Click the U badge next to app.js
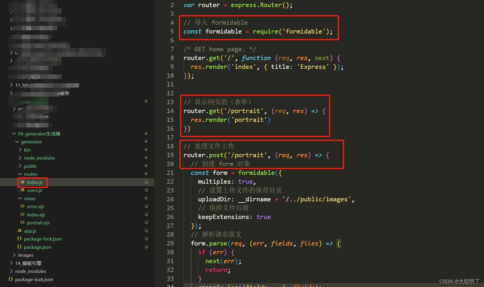484x287 pixels. click(146, 231)
